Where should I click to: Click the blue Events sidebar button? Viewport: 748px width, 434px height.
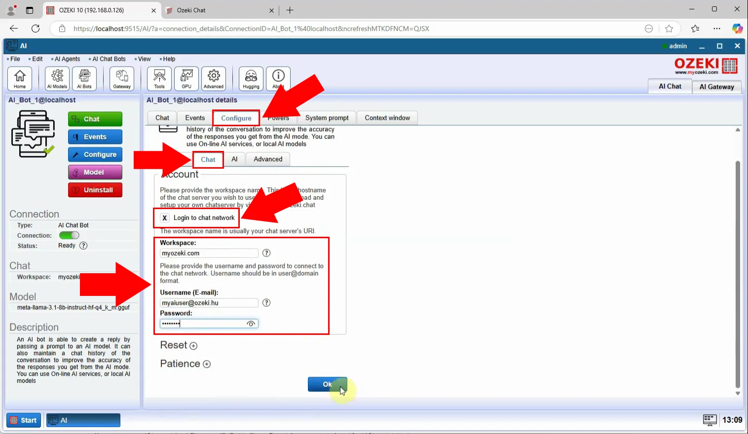point(95,137)
